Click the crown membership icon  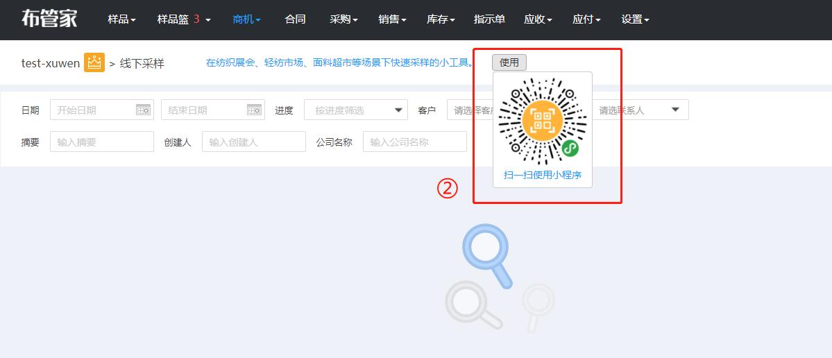[94, 62]
